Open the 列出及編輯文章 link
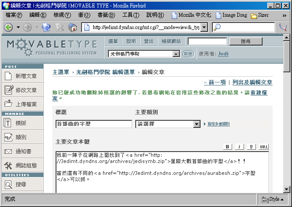Screen dimensions: 292x207 [252, 82]
